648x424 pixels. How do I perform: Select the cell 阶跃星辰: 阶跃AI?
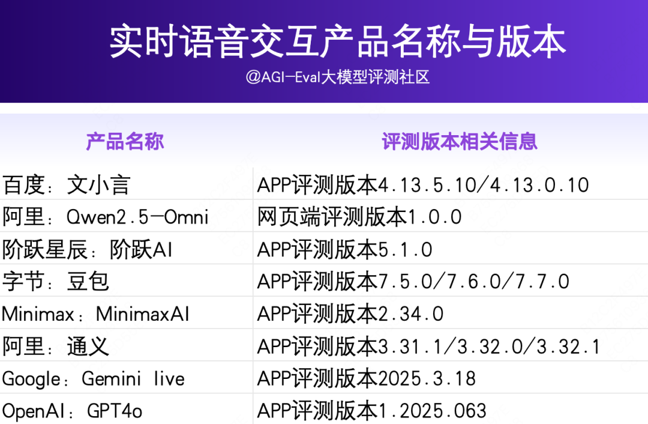126,248
